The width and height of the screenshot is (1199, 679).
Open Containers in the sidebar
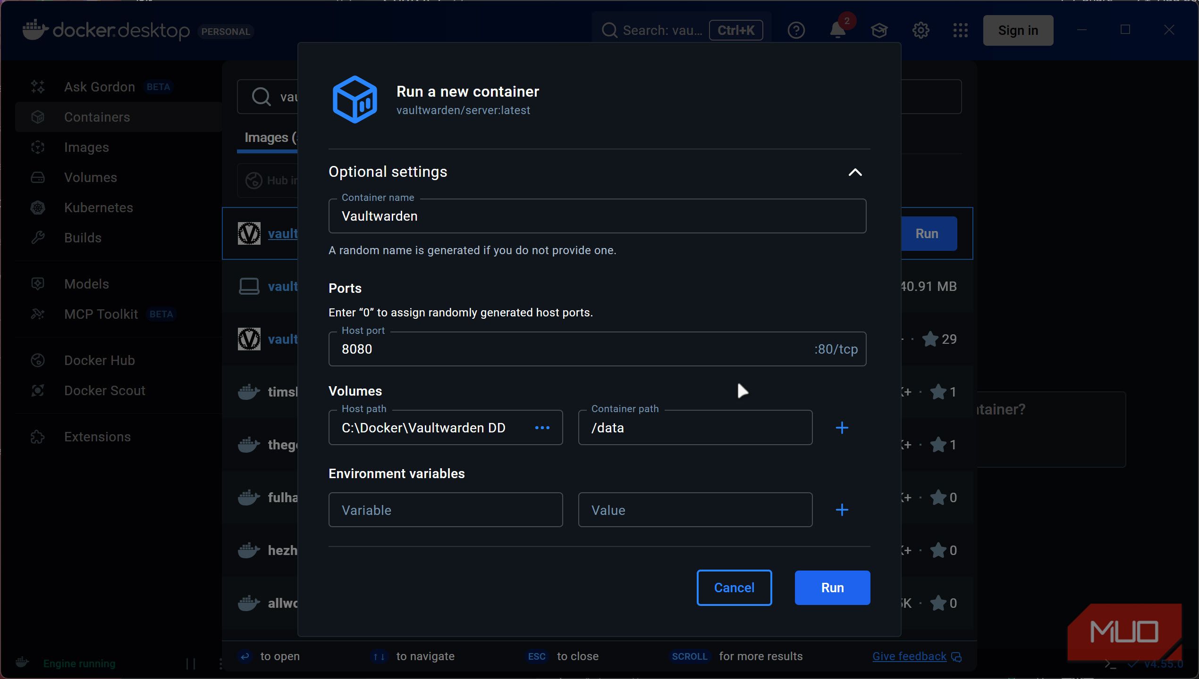tap(118, 117)
